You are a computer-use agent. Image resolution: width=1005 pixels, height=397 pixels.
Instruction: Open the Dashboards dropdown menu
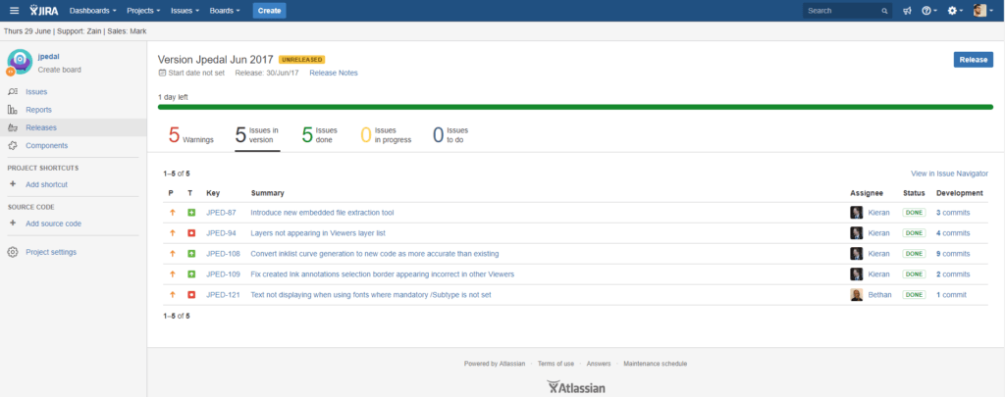pos(93,11)
